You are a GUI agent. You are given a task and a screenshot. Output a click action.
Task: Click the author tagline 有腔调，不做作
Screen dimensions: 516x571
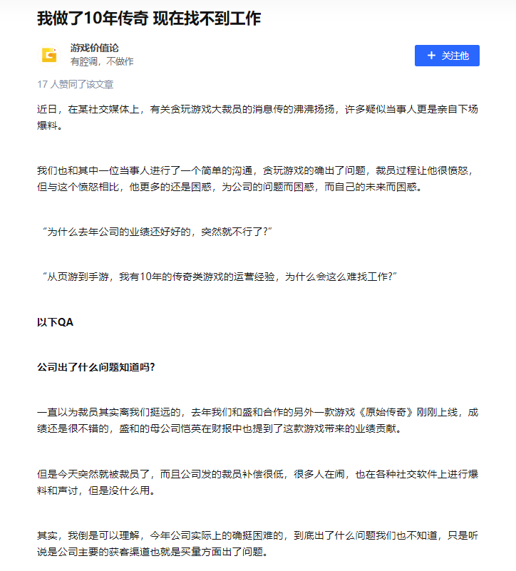[102, 61]
